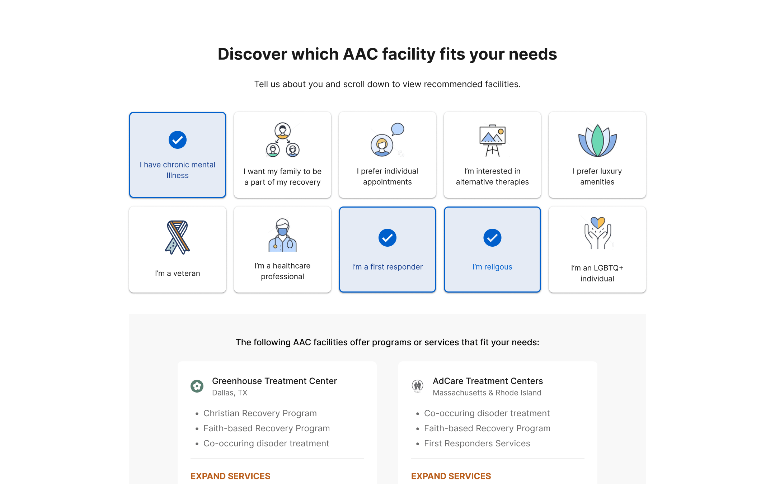
Task: Click the individual appointments speech bubble icon
Action: point(387,140)
